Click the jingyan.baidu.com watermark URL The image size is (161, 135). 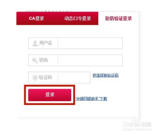point(137,129)
